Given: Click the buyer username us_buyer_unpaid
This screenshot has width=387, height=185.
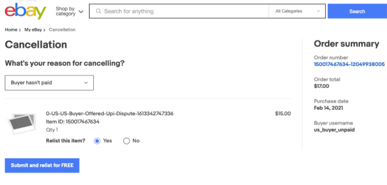Looking at the screenshot, I should tap(334, 130).
